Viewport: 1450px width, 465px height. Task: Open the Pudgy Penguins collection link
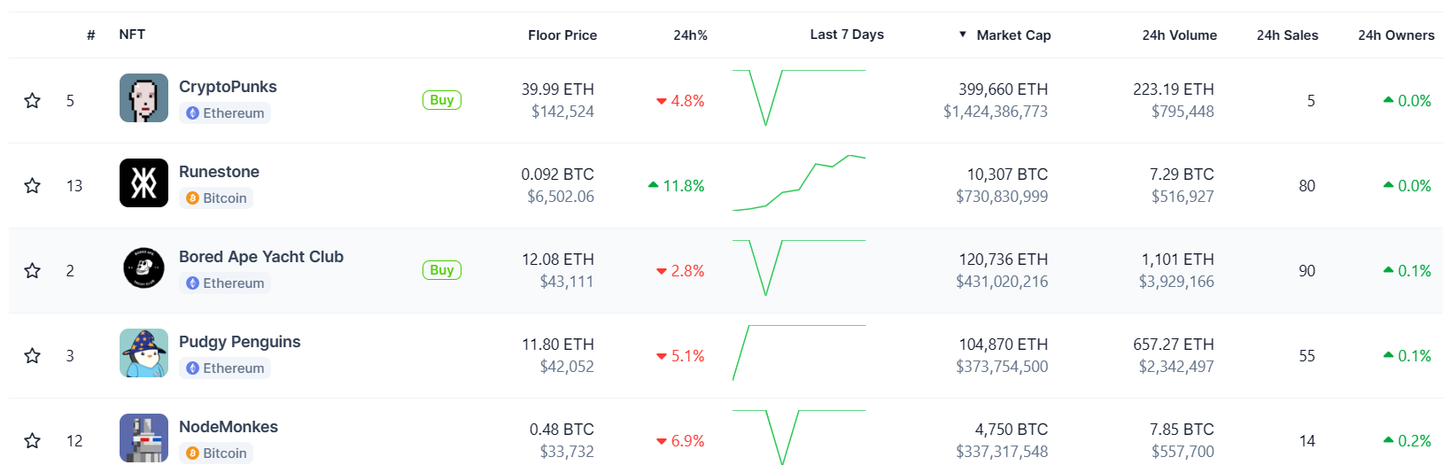pyautogui.click(x=239, y=342)
